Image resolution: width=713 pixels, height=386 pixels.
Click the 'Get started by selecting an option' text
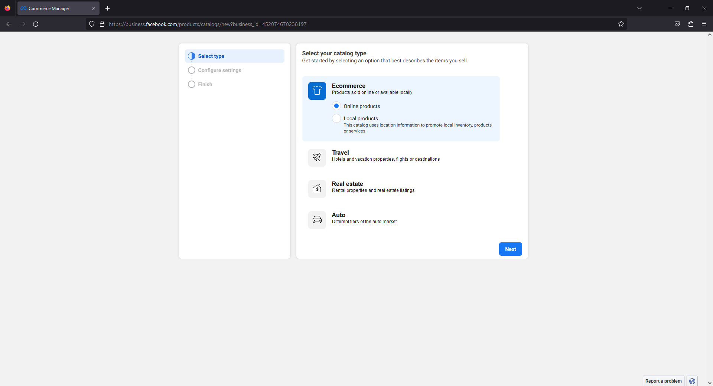[385, 60]
